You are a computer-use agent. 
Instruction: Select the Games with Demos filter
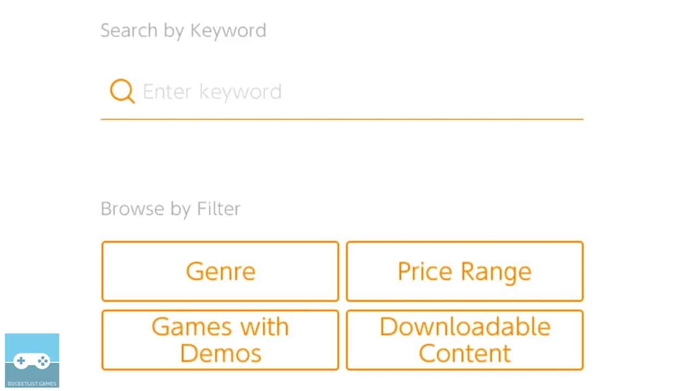[x=220, y=340]
